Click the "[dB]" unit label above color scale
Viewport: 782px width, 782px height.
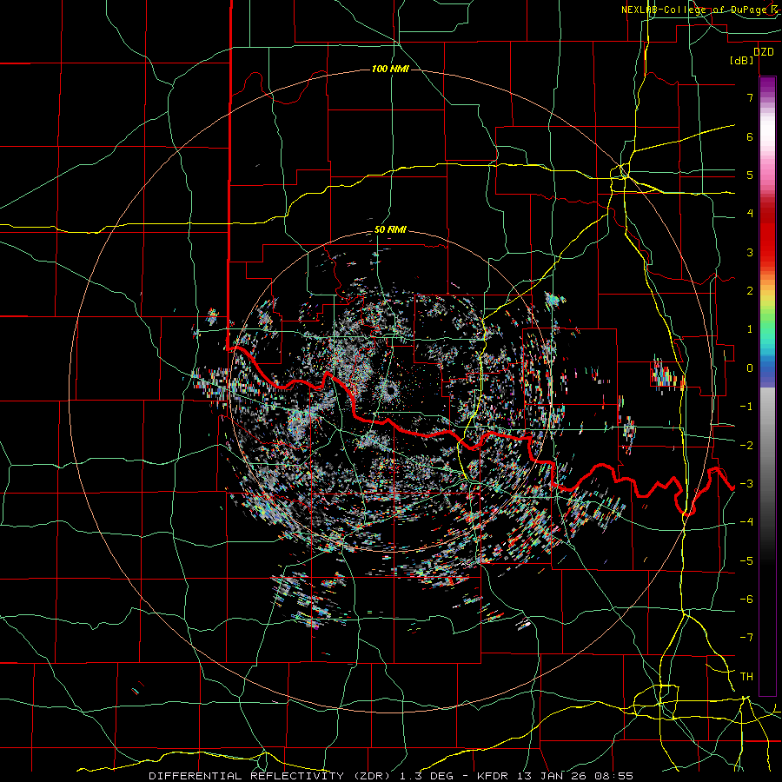coord(742,61)
